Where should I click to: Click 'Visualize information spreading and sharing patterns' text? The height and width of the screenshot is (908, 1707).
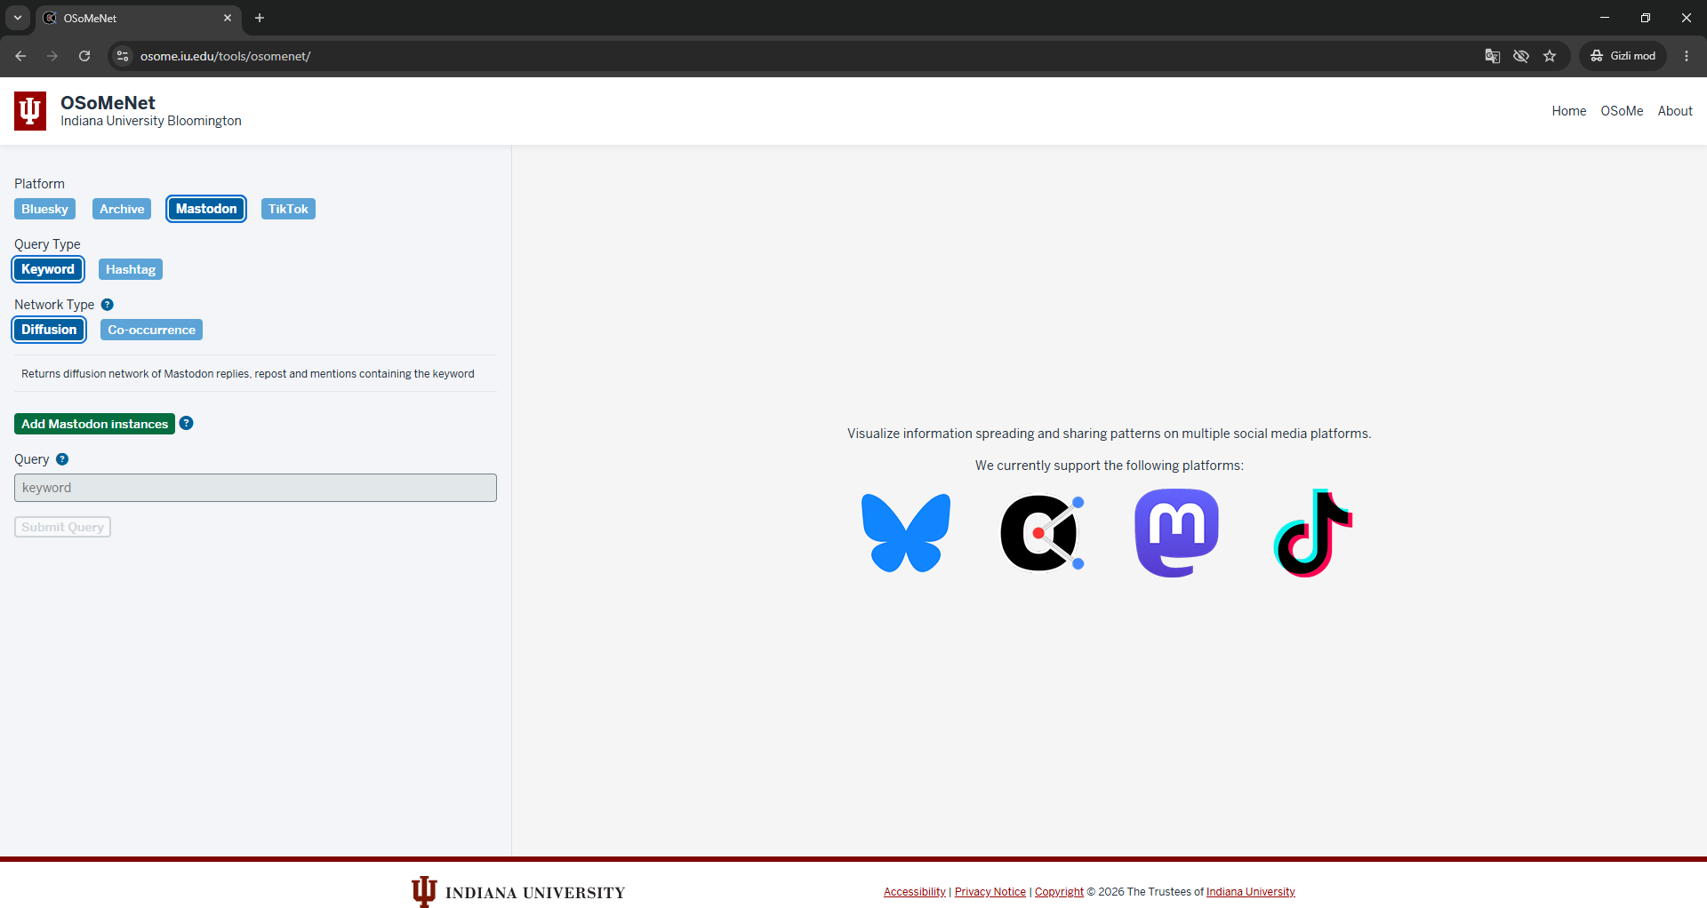1110,434
